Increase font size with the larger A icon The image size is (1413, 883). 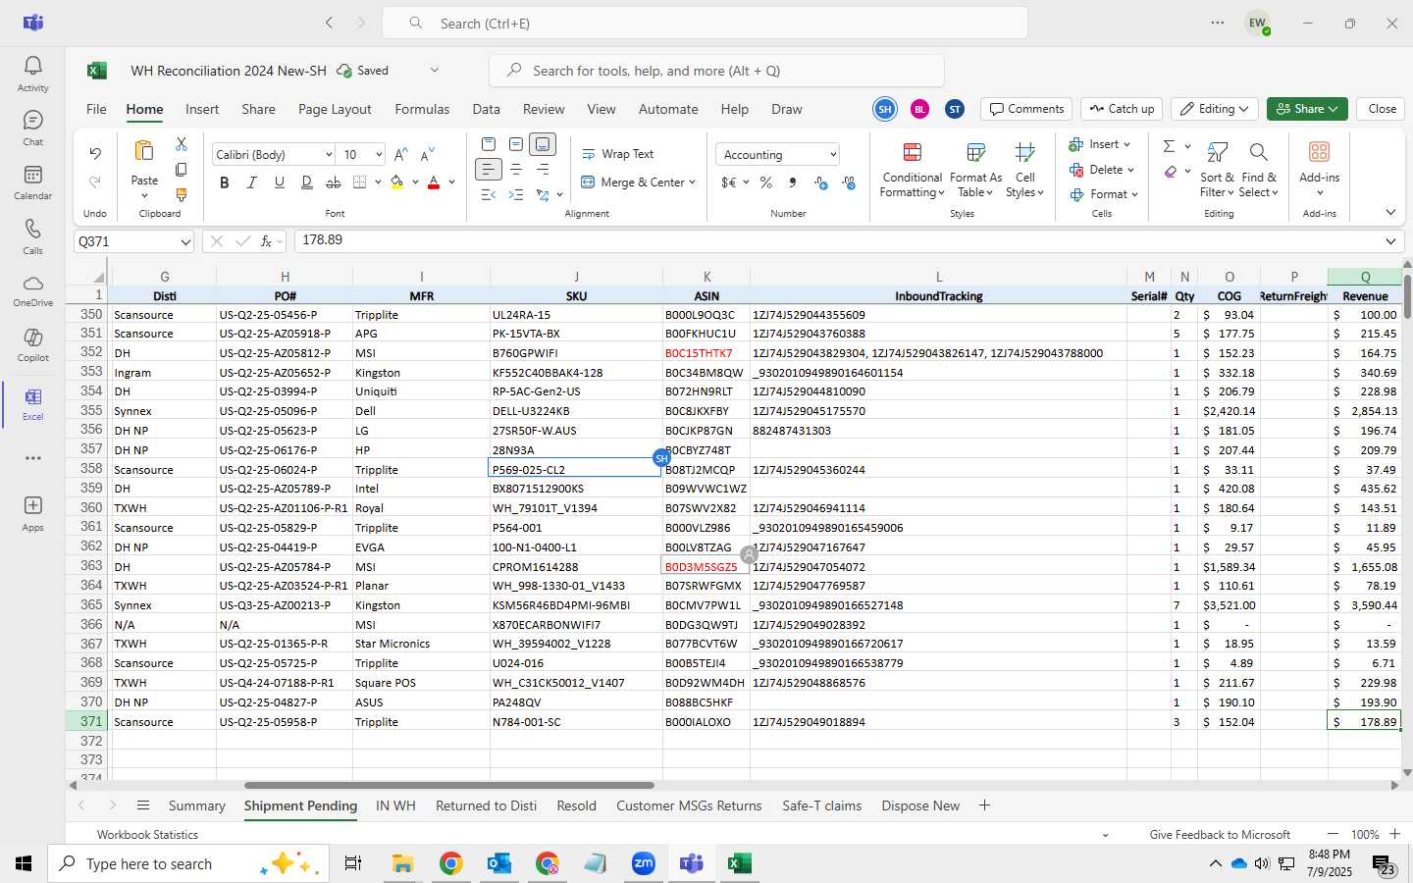click(400, 155)
